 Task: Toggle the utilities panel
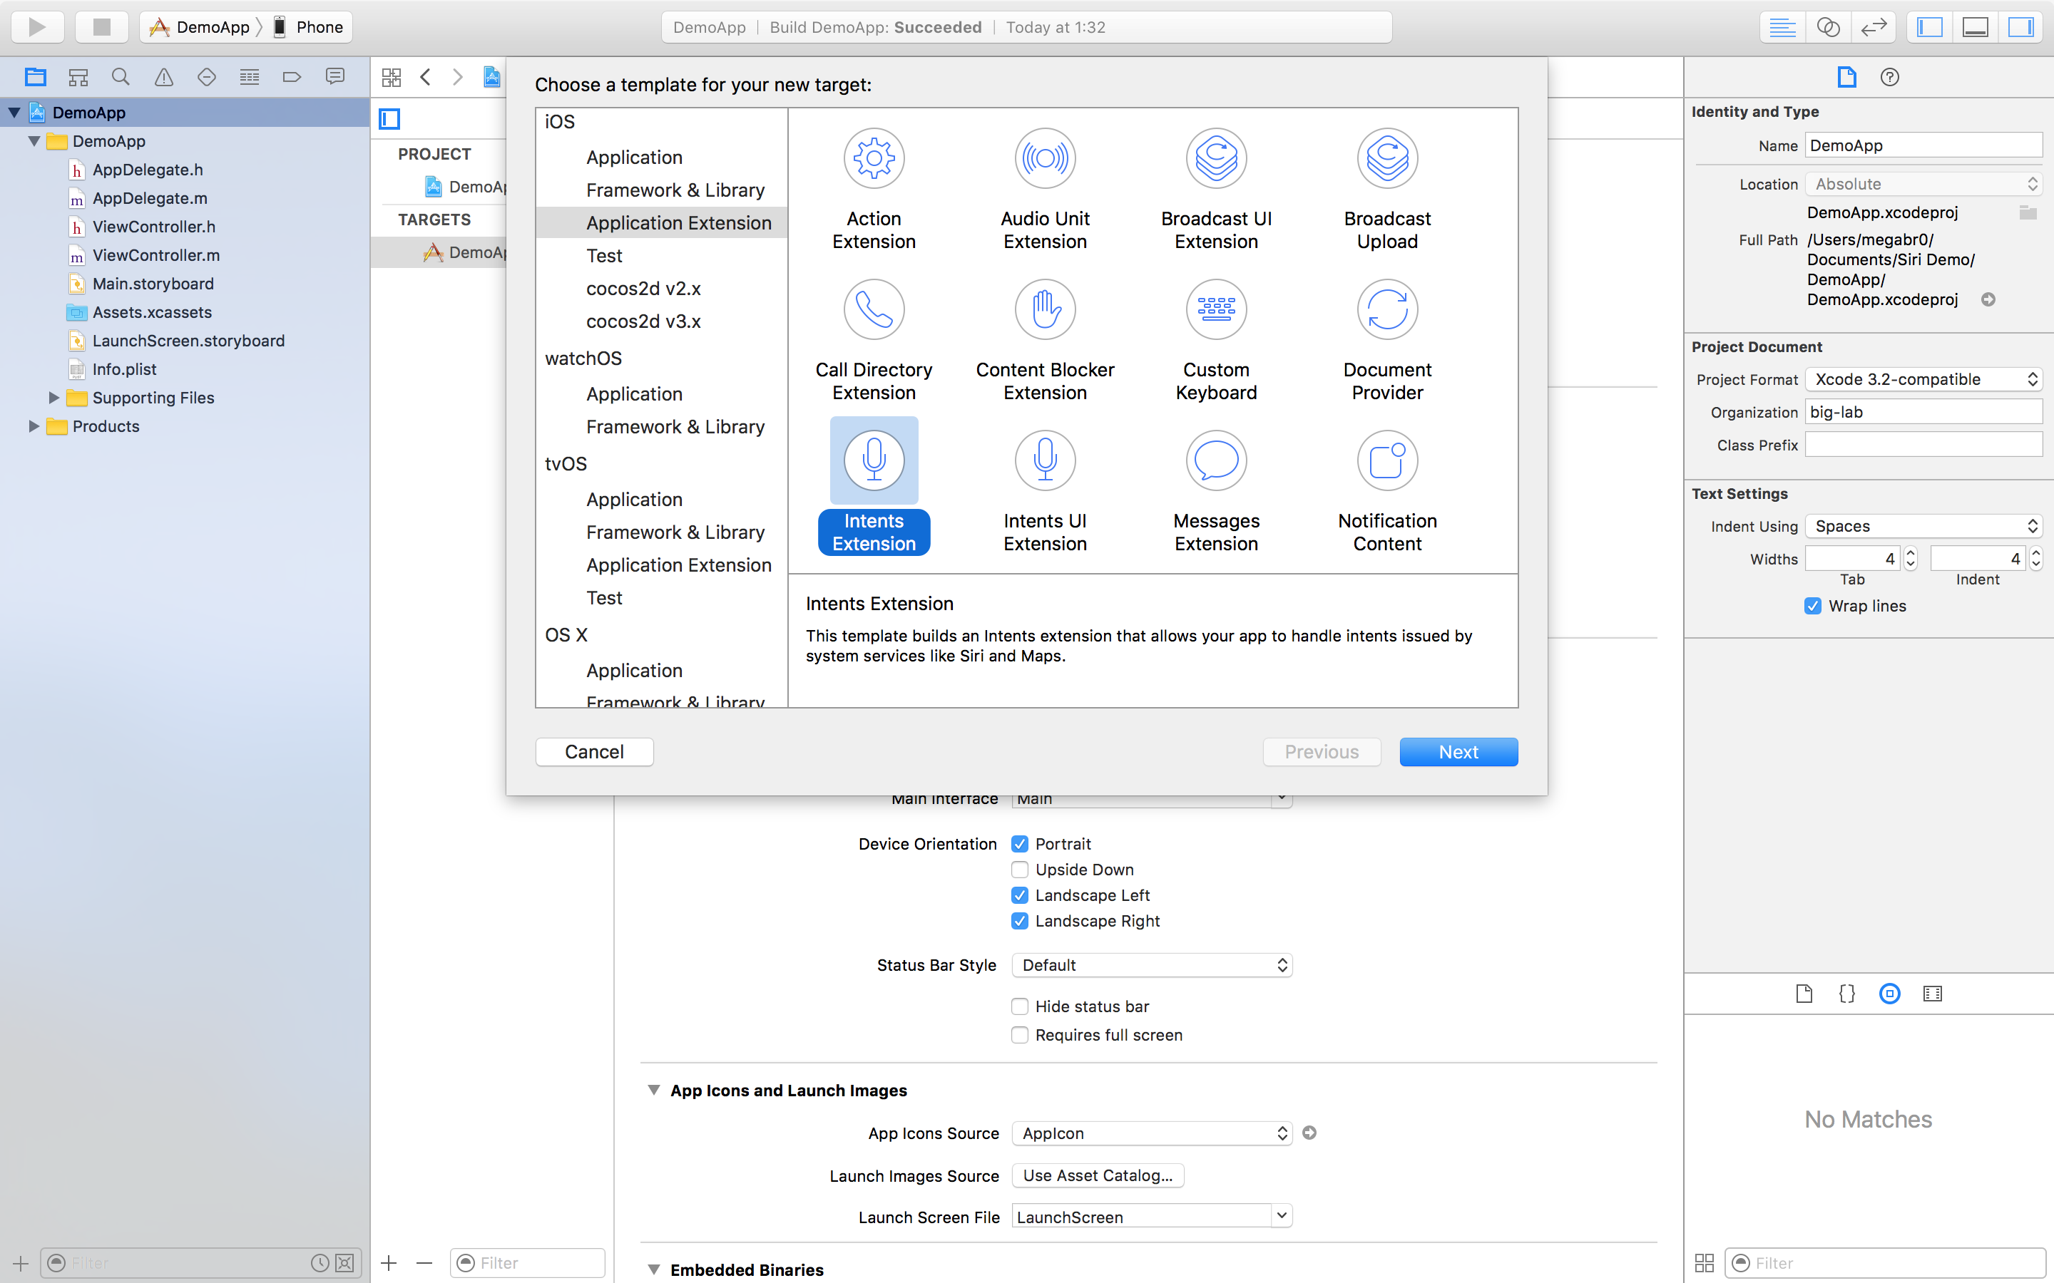2021,27
